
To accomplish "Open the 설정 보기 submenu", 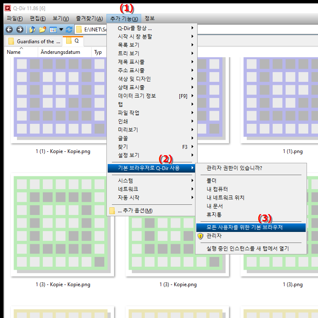I will point(151,155).
